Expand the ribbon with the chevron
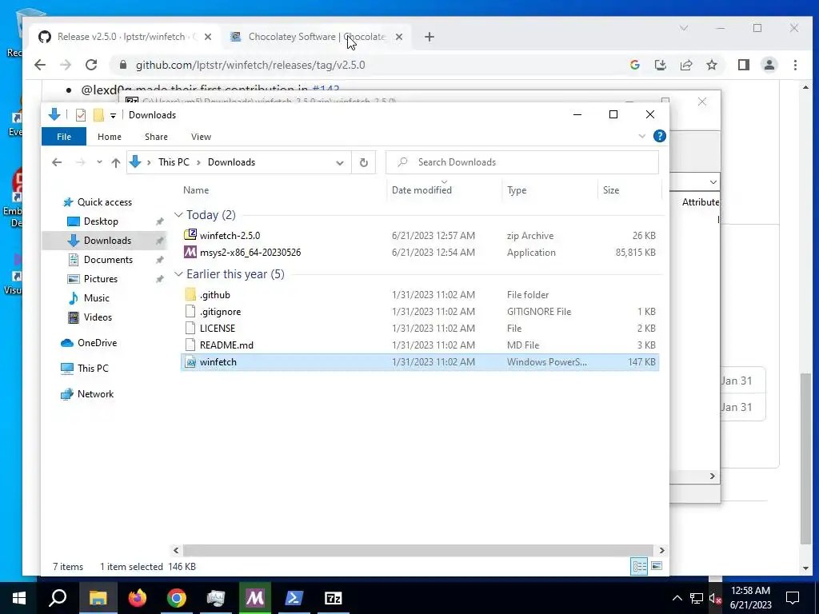The image size is (819, 614). pos(641,136)
